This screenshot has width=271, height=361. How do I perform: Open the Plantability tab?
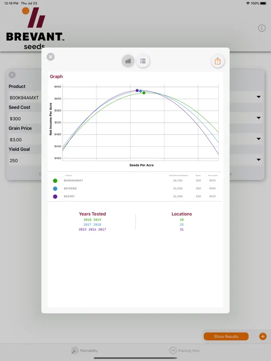85,350
